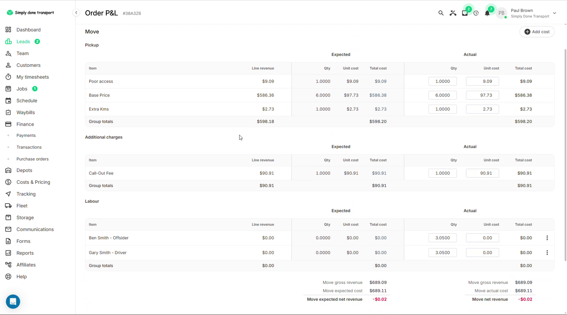567x315 pixels.
Task: Open the notifications bell icon
Action: pyautogui.click(x=487, y=13)
